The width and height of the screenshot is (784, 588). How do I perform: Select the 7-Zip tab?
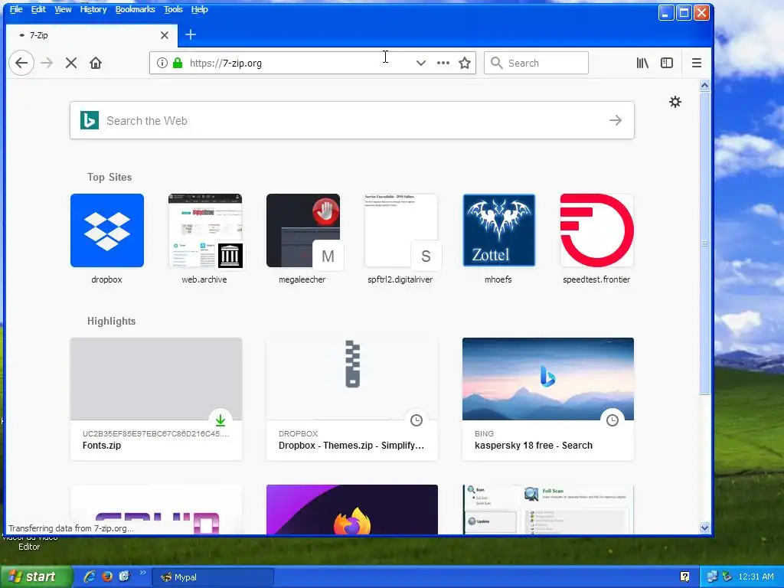click(x=91, y=35)
